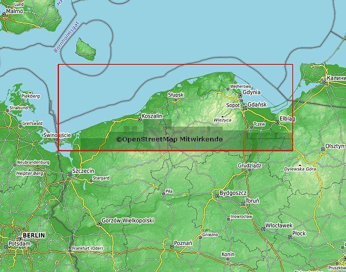Click the Wieżyca peak label
Viewport: 346px width, 272px height.
(222, 120)
